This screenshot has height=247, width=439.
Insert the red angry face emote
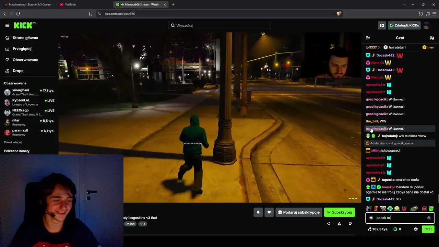click(424, 209)
